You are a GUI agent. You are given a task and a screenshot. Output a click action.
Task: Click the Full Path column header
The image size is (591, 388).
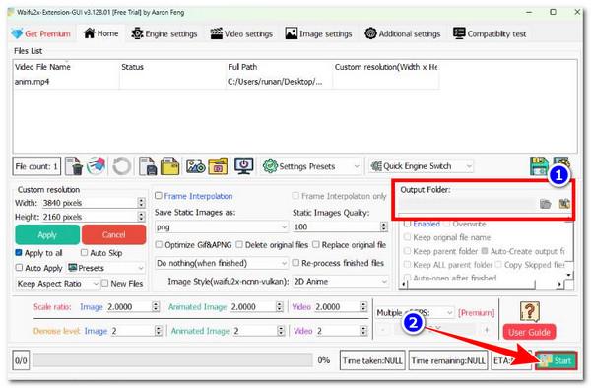279,67
